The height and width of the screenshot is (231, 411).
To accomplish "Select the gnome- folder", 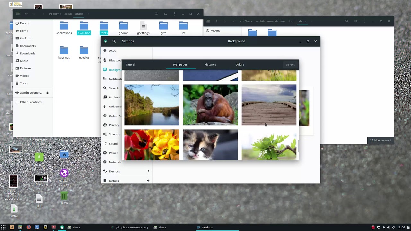I will coord(124,28).
